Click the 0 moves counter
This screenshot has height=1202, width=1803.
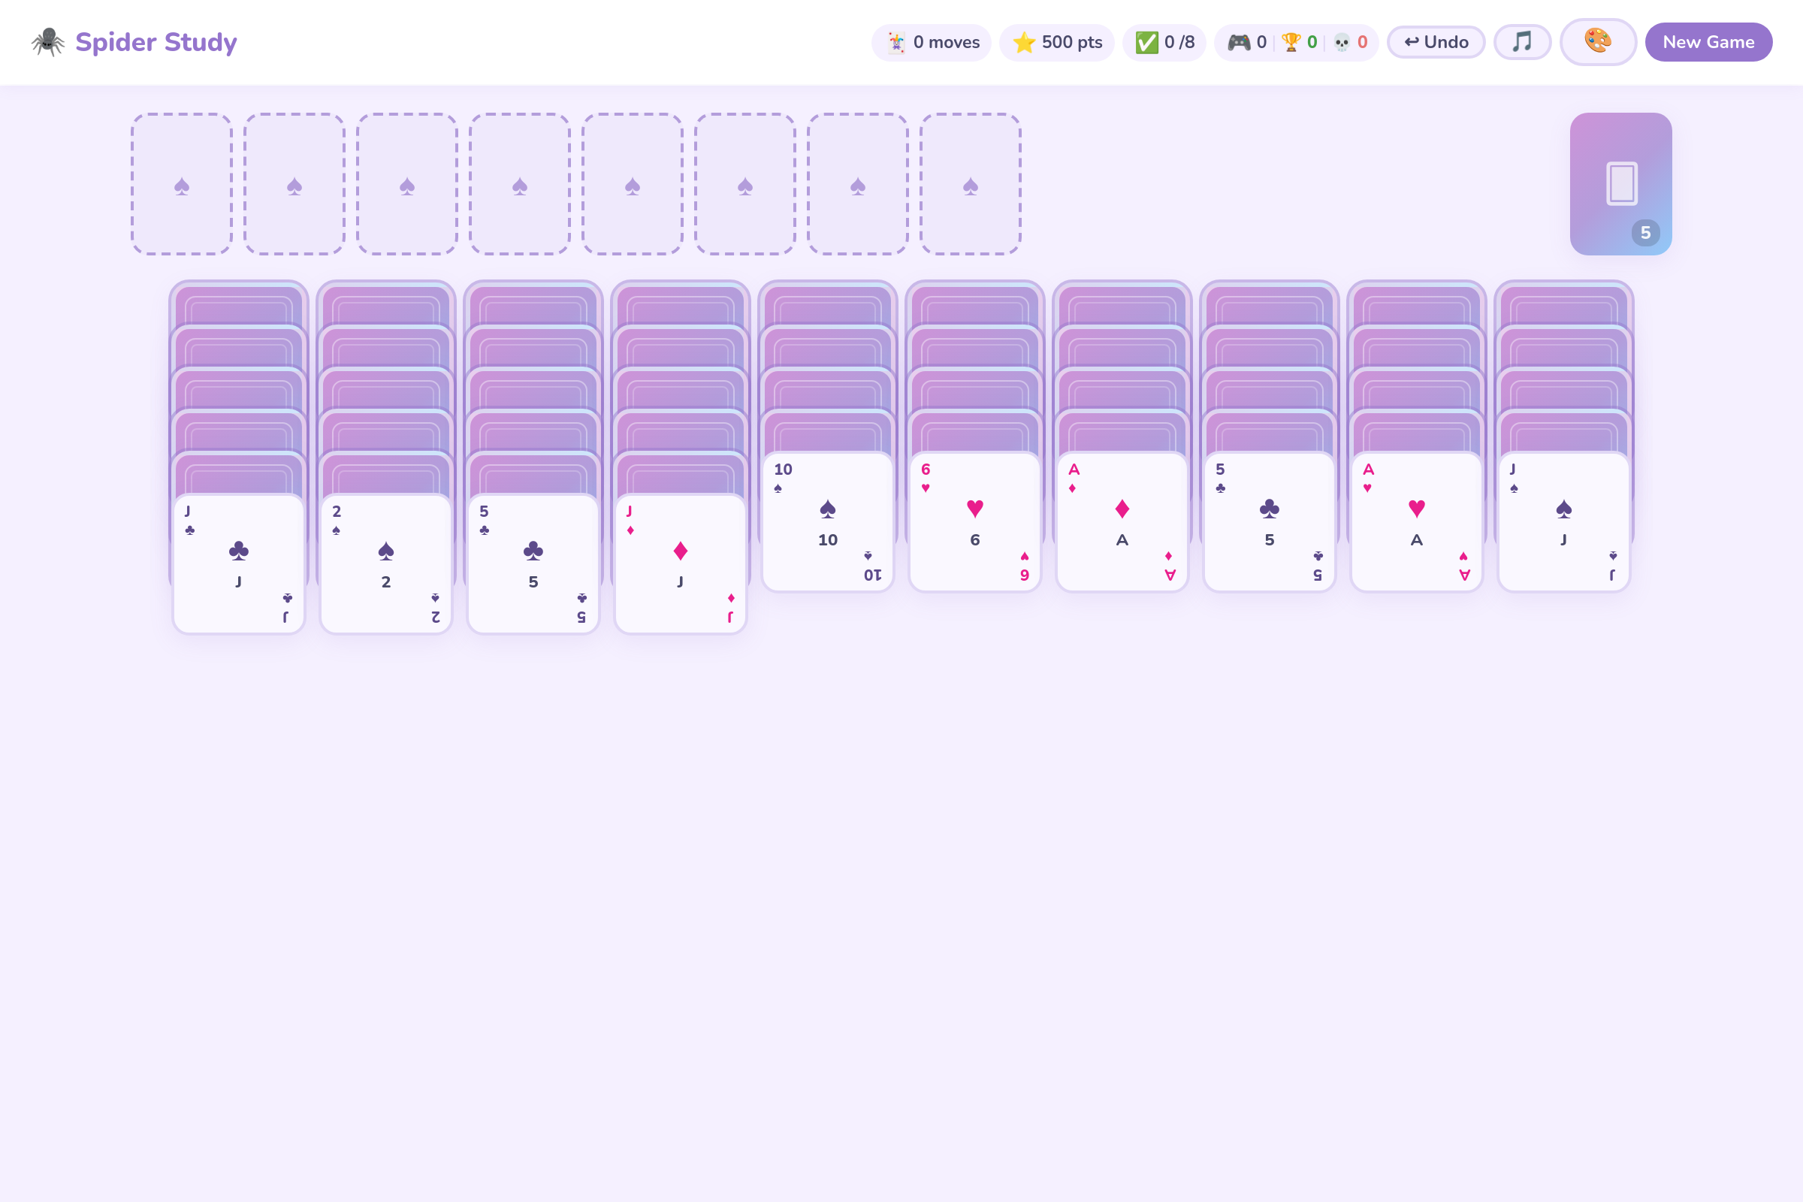932,42
